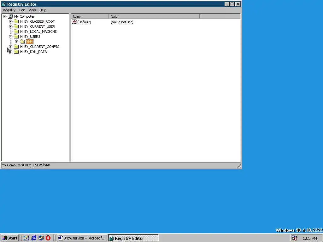Expand the HKEY_CLASSES_ROOT key
Viewport: 323px width, 242px height.
tap(10, 21)
